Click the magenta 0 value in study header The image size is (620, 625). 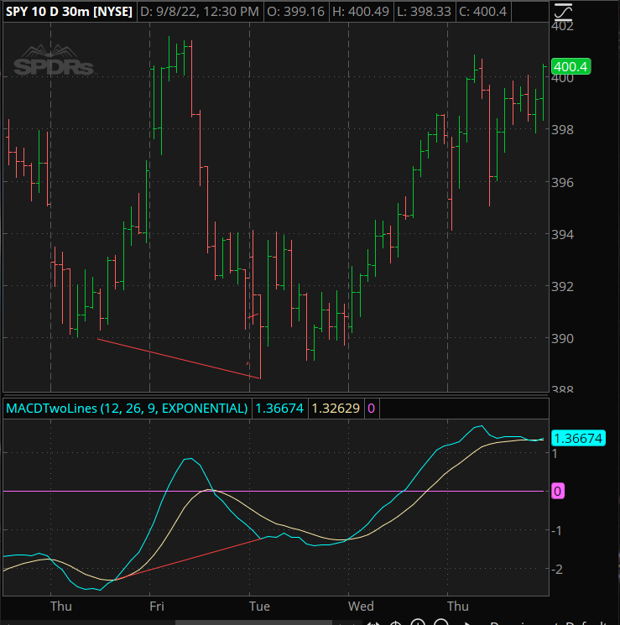click(x=371, y=409)
